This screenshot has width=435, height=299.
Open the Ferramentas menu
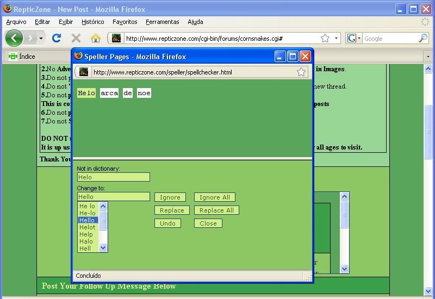[x=162, y=22]
